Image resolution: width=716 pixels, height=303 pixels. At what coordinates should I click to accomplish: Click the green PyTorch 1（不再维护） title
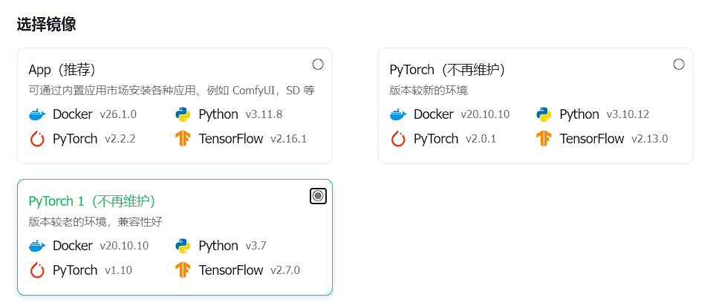(x=92, y=201)
